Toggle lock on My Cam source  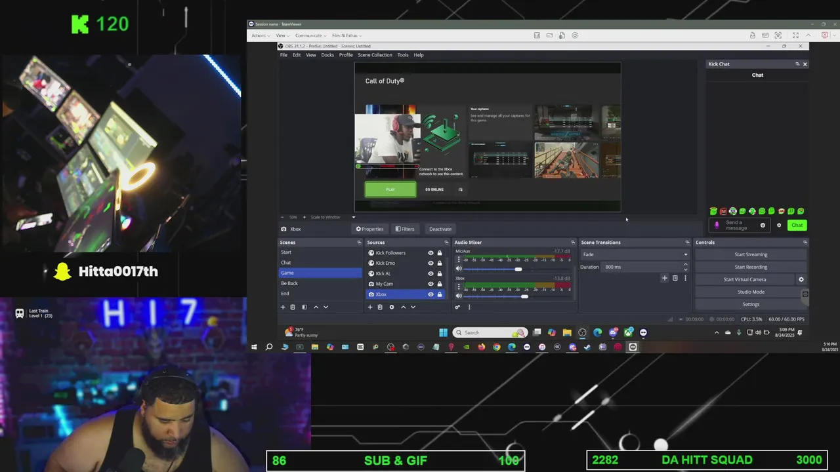click(x=440, y=284)
